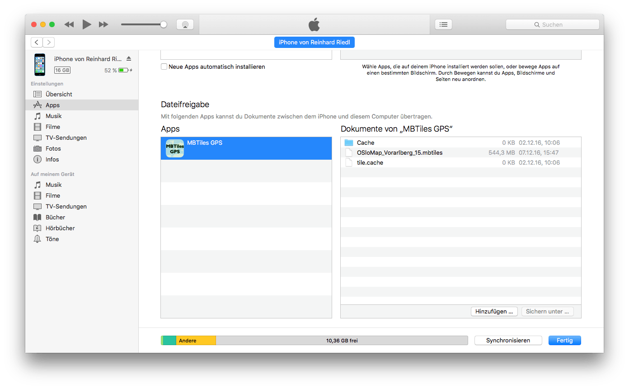
Task: Select the Cache folder row
Action: (x=461, y=142)
